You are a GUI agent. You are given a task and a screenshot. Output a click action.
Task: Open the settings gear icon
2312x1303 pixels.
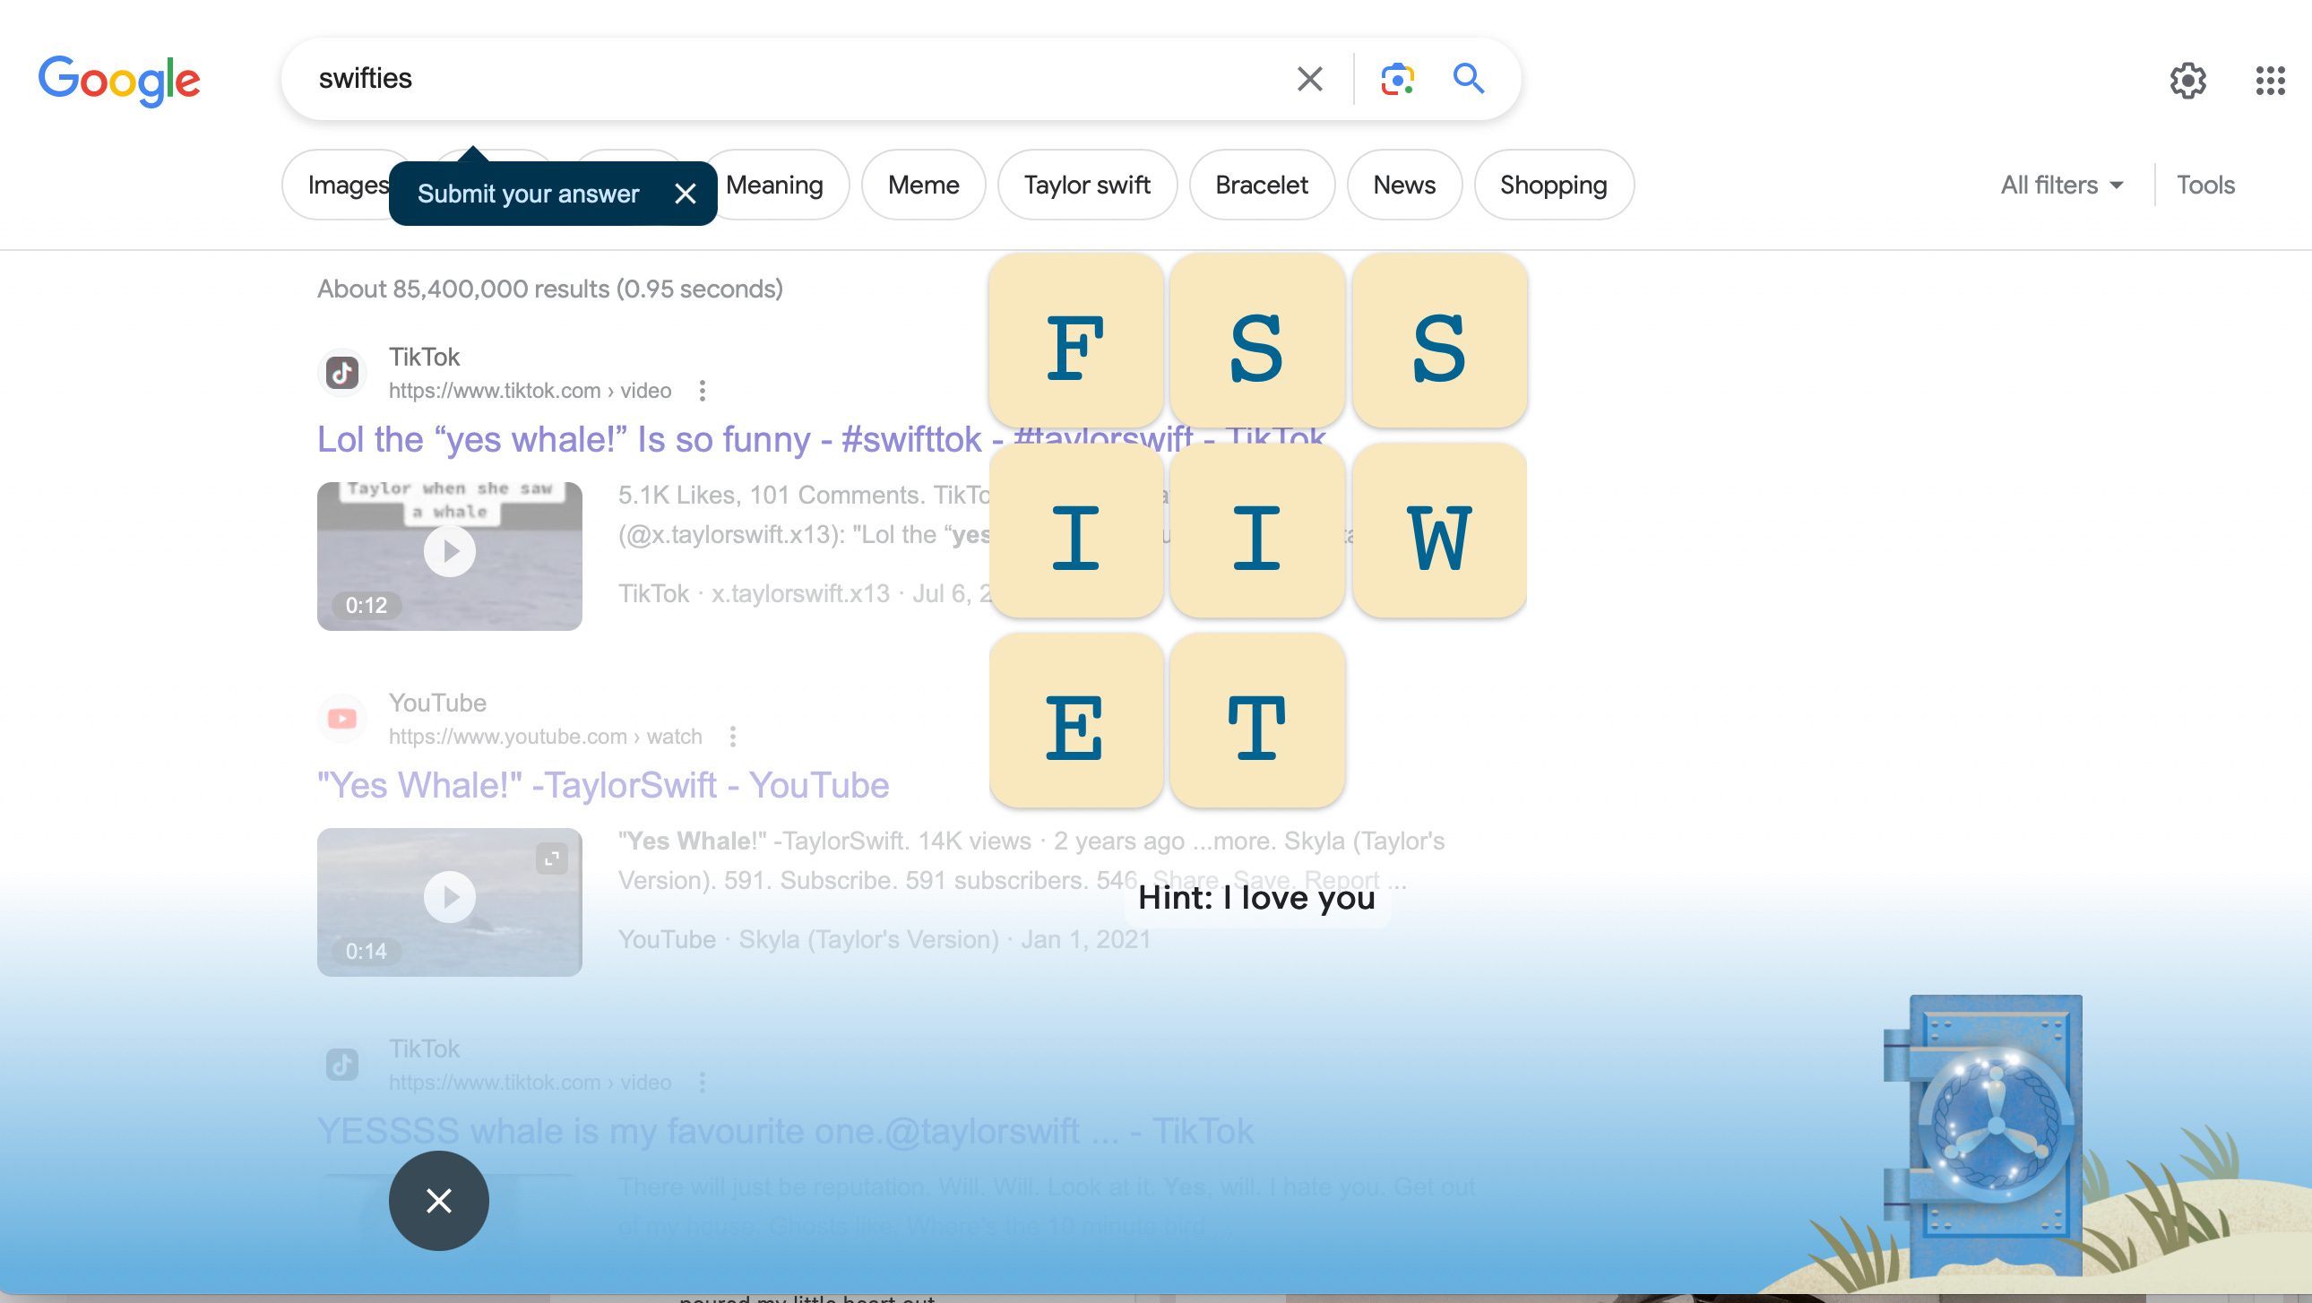click(x=2187, y=81)
